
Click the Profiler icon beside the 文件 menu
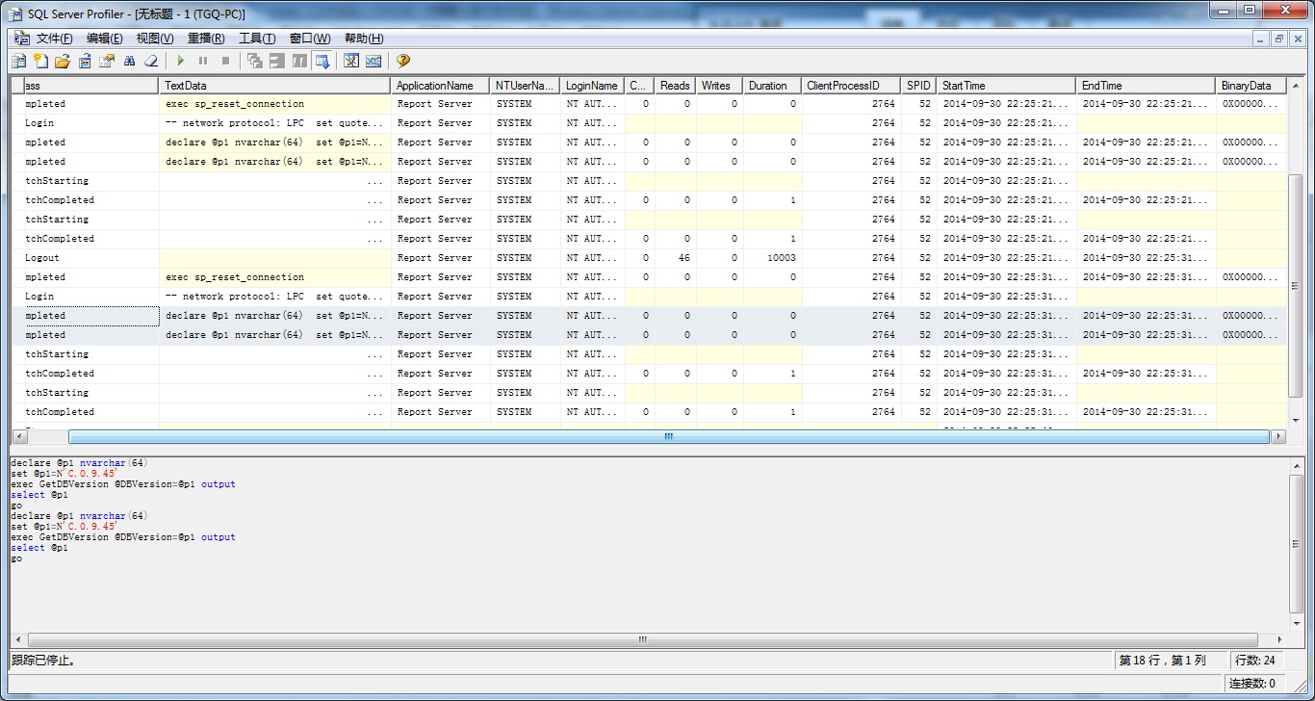[x=21, y=39]
